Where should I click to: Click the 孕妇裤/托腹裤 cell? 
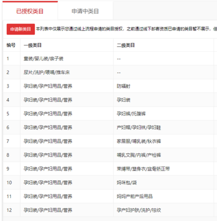tap(131, 114)
